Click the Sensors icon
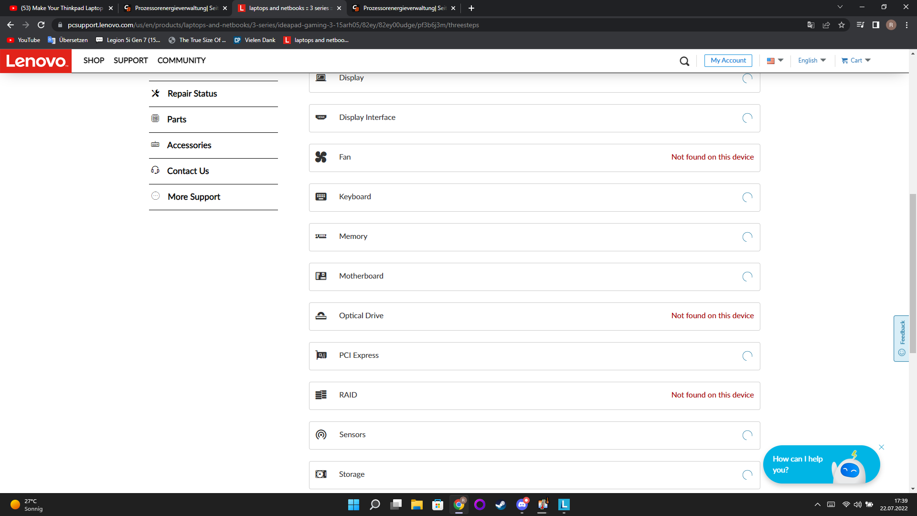 tap(321, 435)
